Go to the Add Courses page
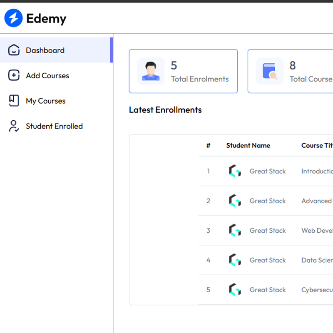The height and width of the screenshot is (333, 333). tap(47, 76)
